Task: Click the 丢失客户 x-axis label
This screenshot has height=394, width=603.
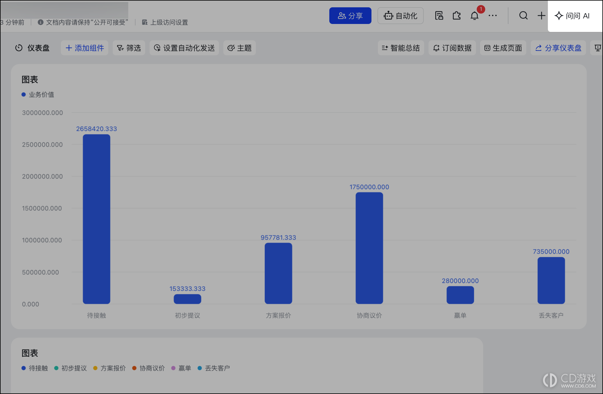Action: click(x=551, y=315)
